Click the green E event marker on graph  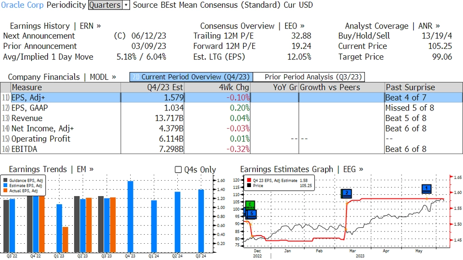pyautogui.click(x=250, y=205)
